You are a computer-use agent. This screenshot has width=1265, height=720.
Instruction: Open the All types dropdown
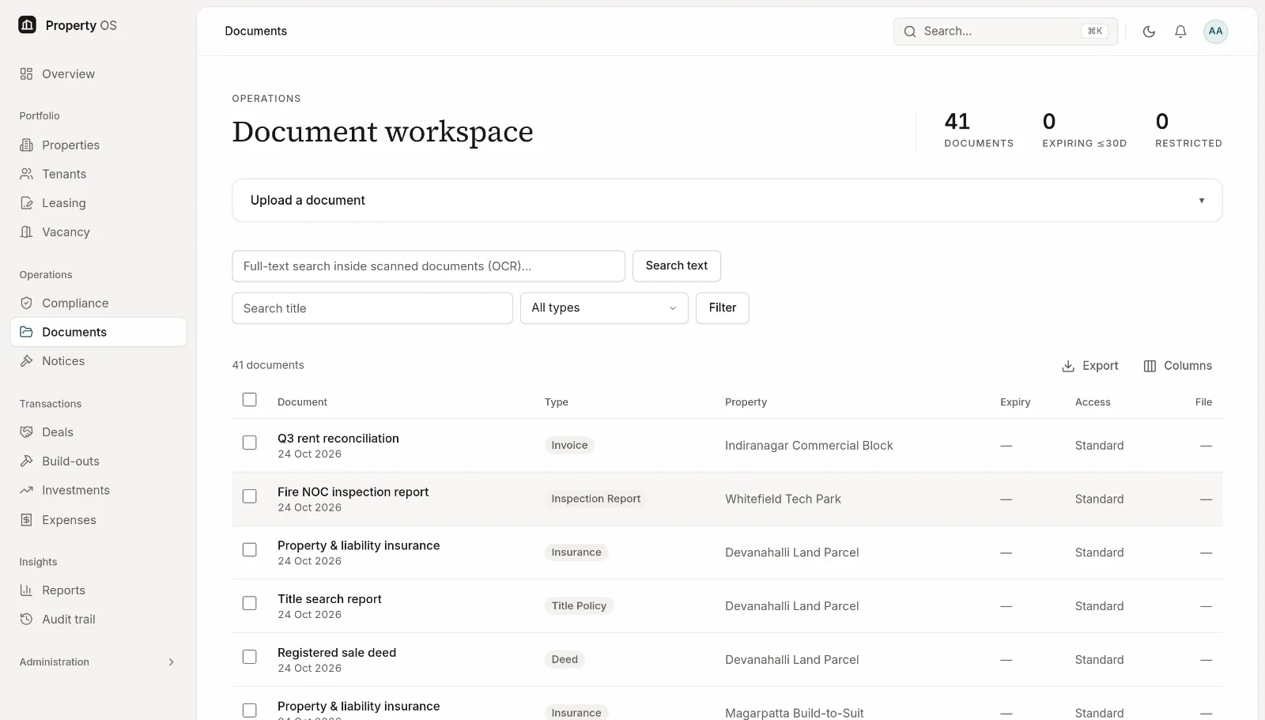604,308
